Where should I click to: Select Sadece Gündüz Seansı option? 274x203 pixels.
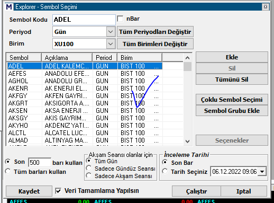coord(89,168)
